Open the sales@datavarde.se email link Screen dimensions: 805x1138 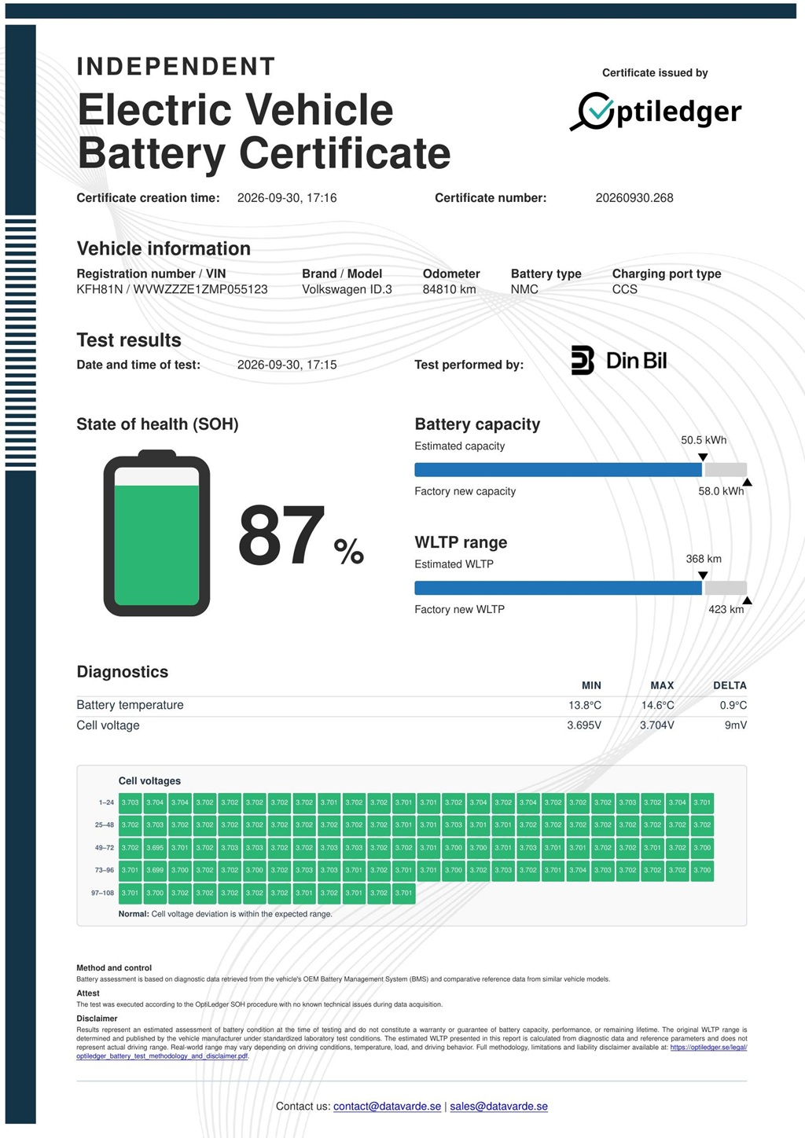(x=498, y=1107)
